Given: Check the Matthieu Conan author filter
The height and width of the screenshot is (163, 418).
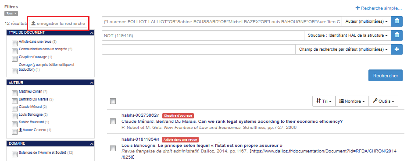Looking at the screenshot, I should (x=15, y=93).
